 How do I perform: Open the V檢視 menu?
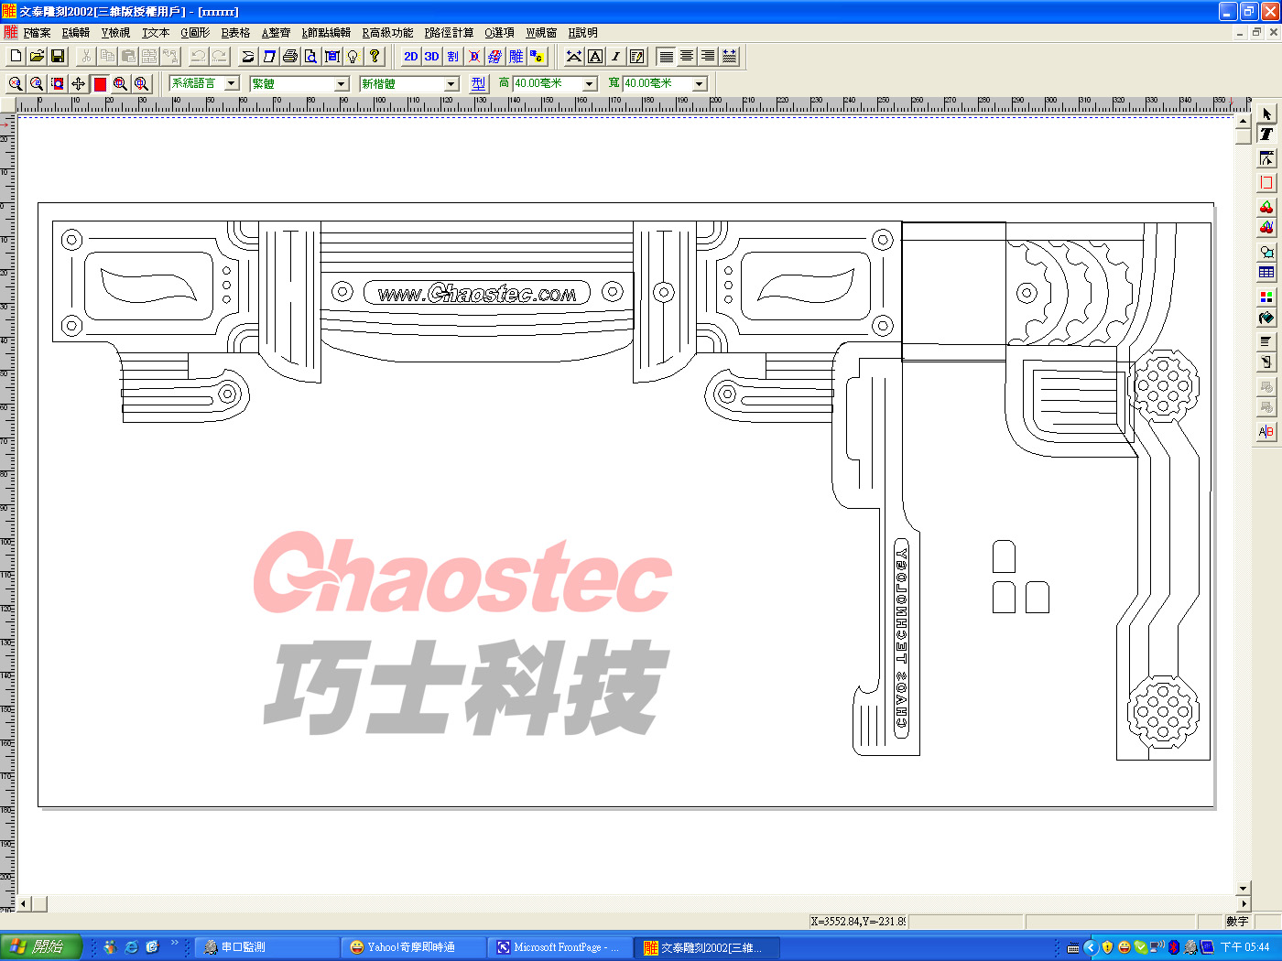point(115,33)
